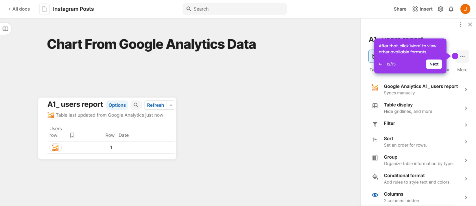Expand Google Analytics A1_ users report sync
This screenshot has height=206, width=476.
pos(419,89)
